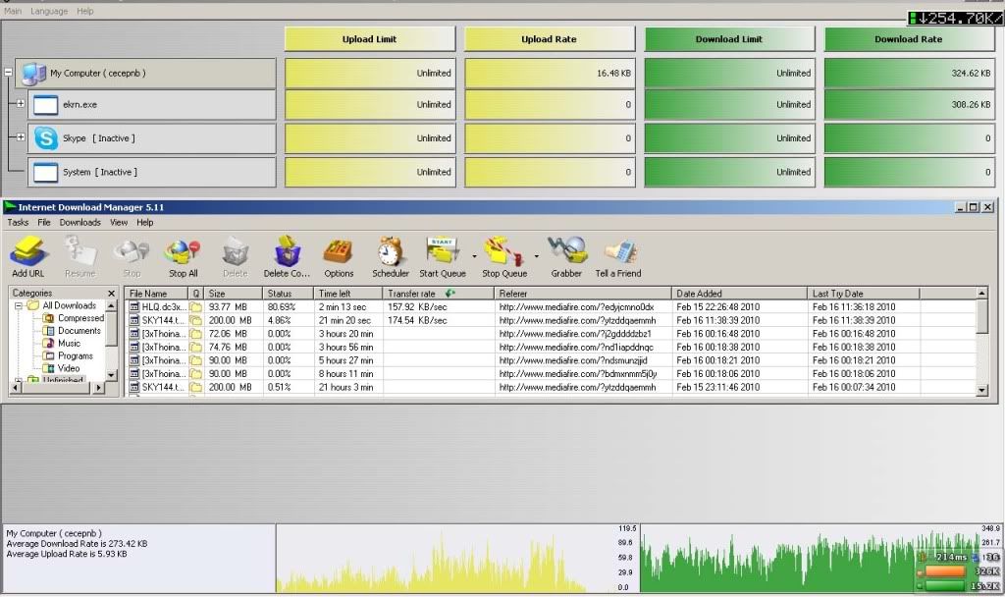Click the Download Rate column header
The width and height of the screenshot is (1005, 597).
click(x=909, y=39)
